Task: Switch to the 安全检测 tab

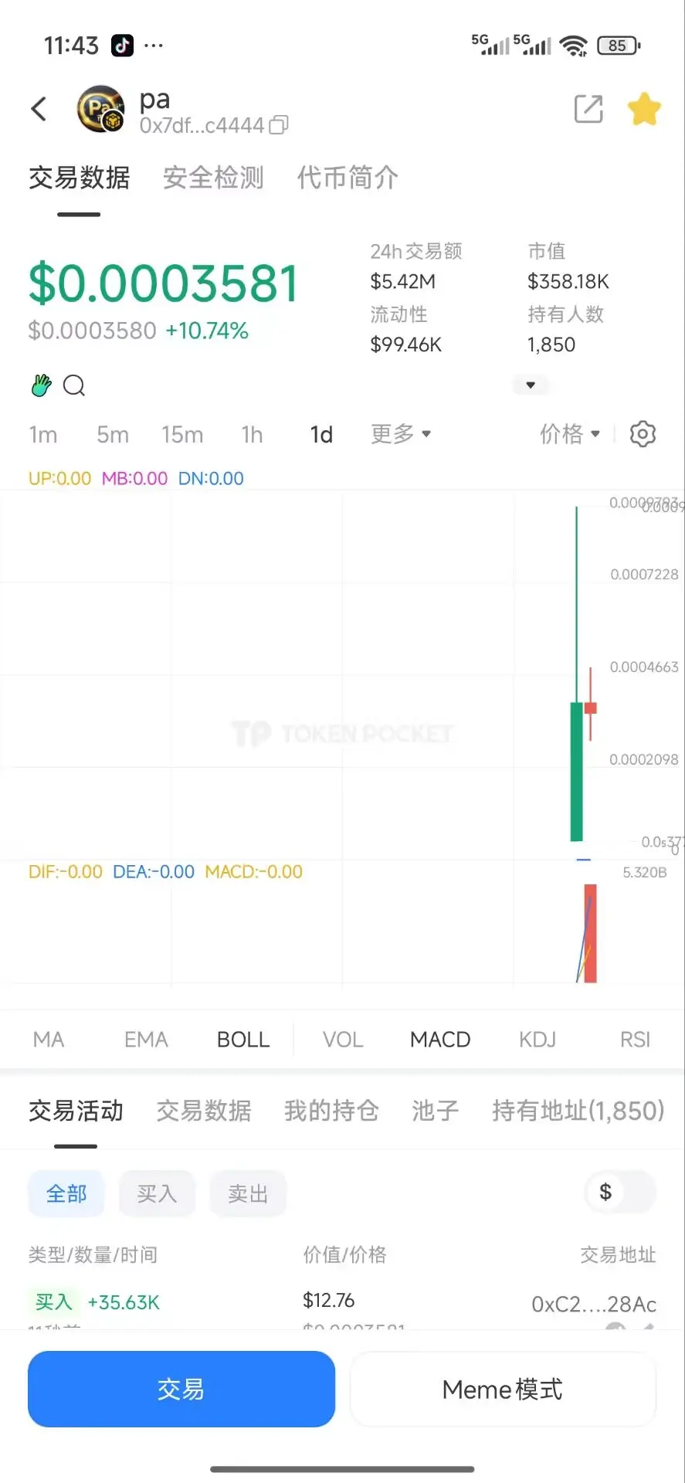Action: [213, 178]
